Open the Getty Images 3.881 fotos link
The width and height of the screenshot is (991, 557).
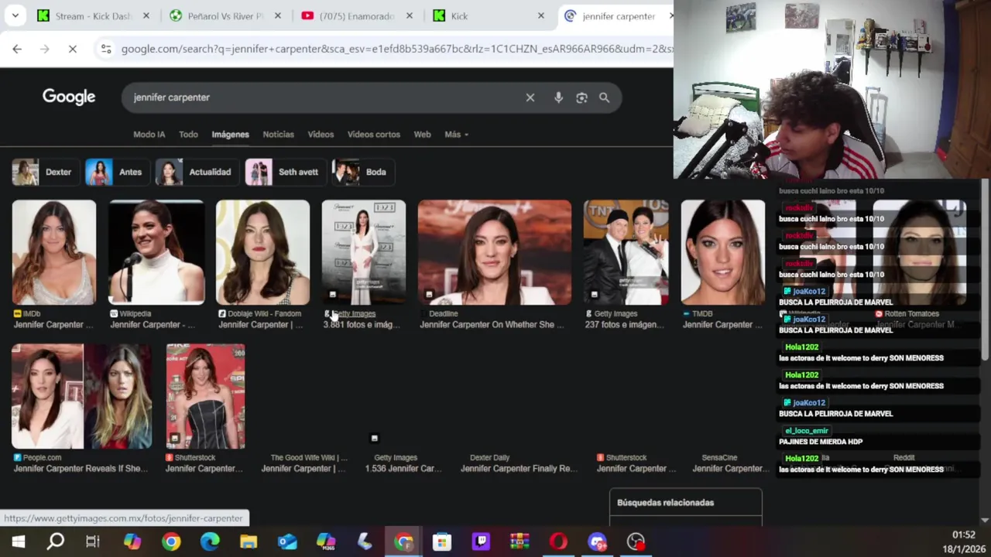point(362,325)
